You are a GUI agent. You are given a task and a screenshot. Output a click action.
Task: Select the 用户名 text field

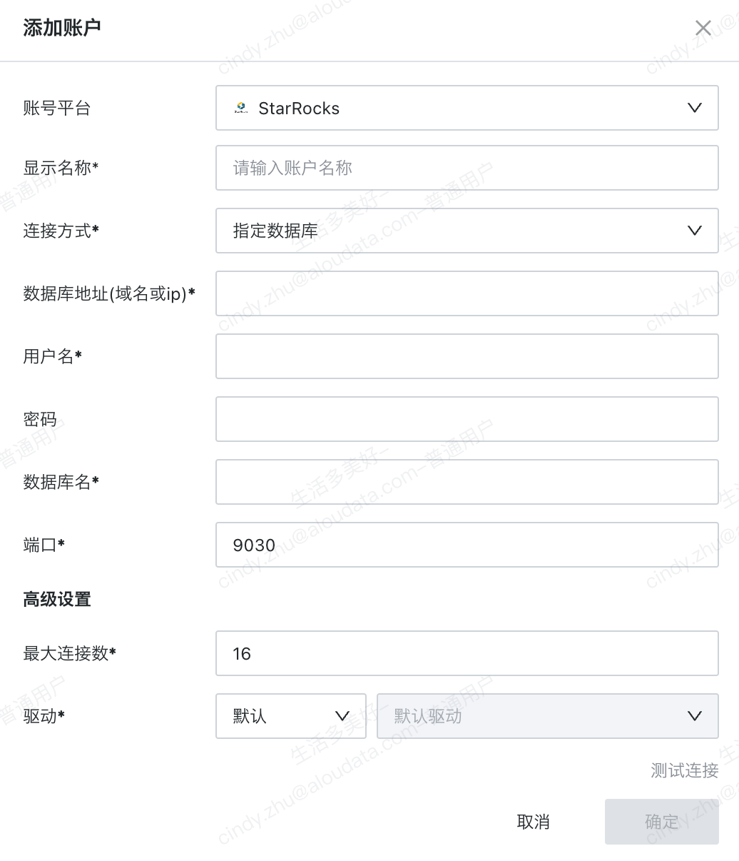click(x=467, y=356)
